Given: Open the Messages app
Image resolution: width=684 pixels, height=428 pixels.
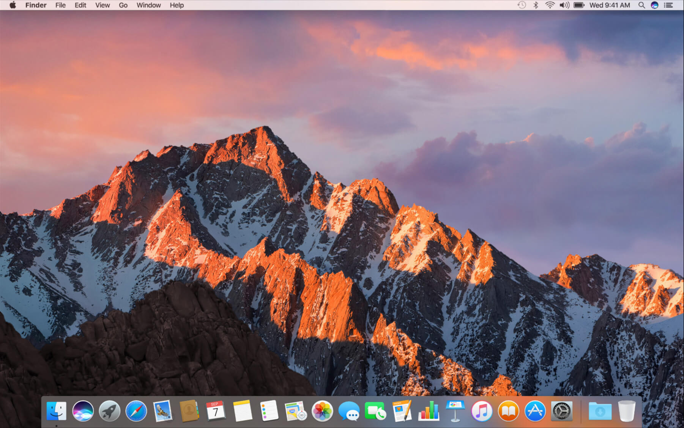Looking at the screenshot, I should point(348,411).
